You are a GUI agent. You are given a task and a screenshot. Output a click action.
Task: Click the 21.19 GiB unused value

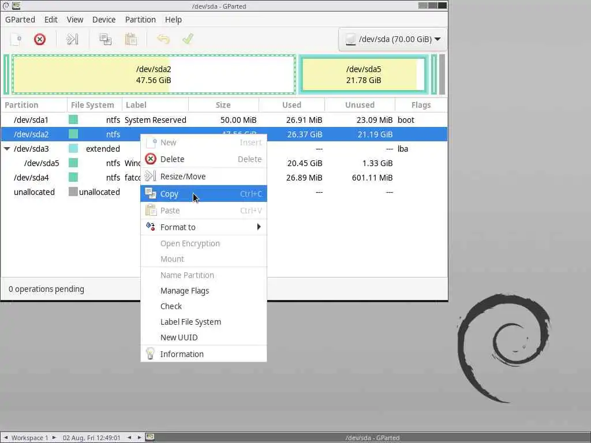(375, 134)
